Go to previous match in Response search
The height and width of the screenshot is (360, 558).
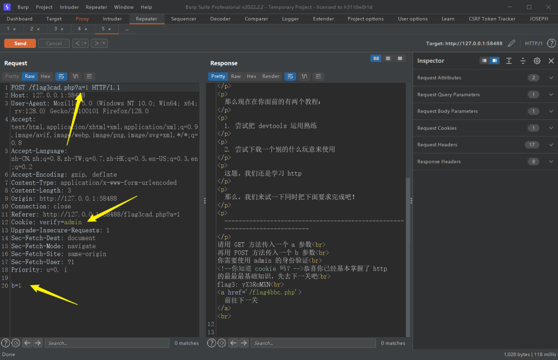click(233, 343)
